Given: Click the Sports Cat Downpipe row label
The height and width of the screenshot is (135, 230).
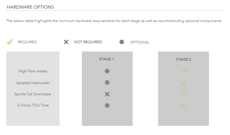Looking at the screenshot, I should coord(33,94).
